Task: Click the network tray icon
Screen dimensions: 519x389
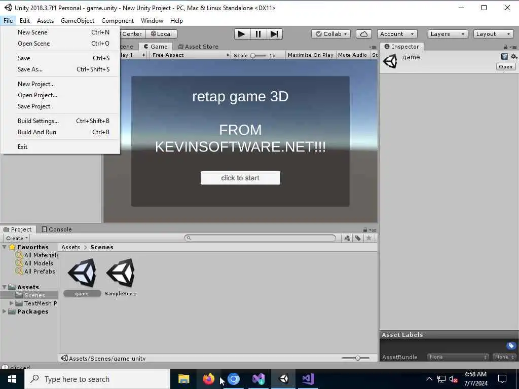Action: point(441,379)
